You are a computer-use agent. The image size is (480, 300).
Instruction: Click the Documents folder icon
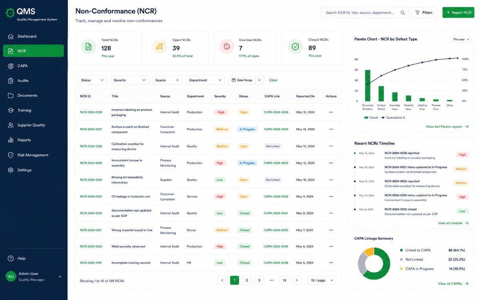point(11,95)
